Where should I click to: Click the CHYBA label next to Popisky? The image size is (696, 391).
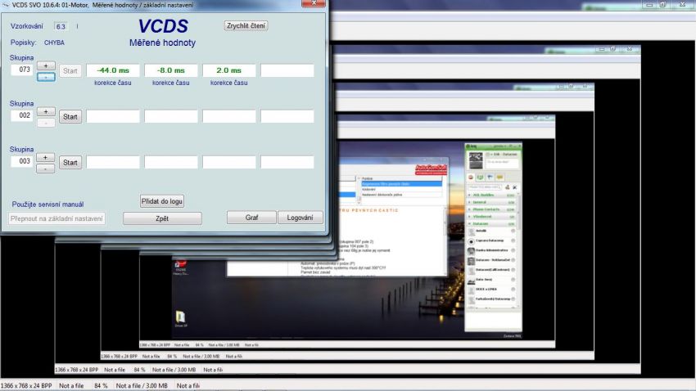point(54,43)
